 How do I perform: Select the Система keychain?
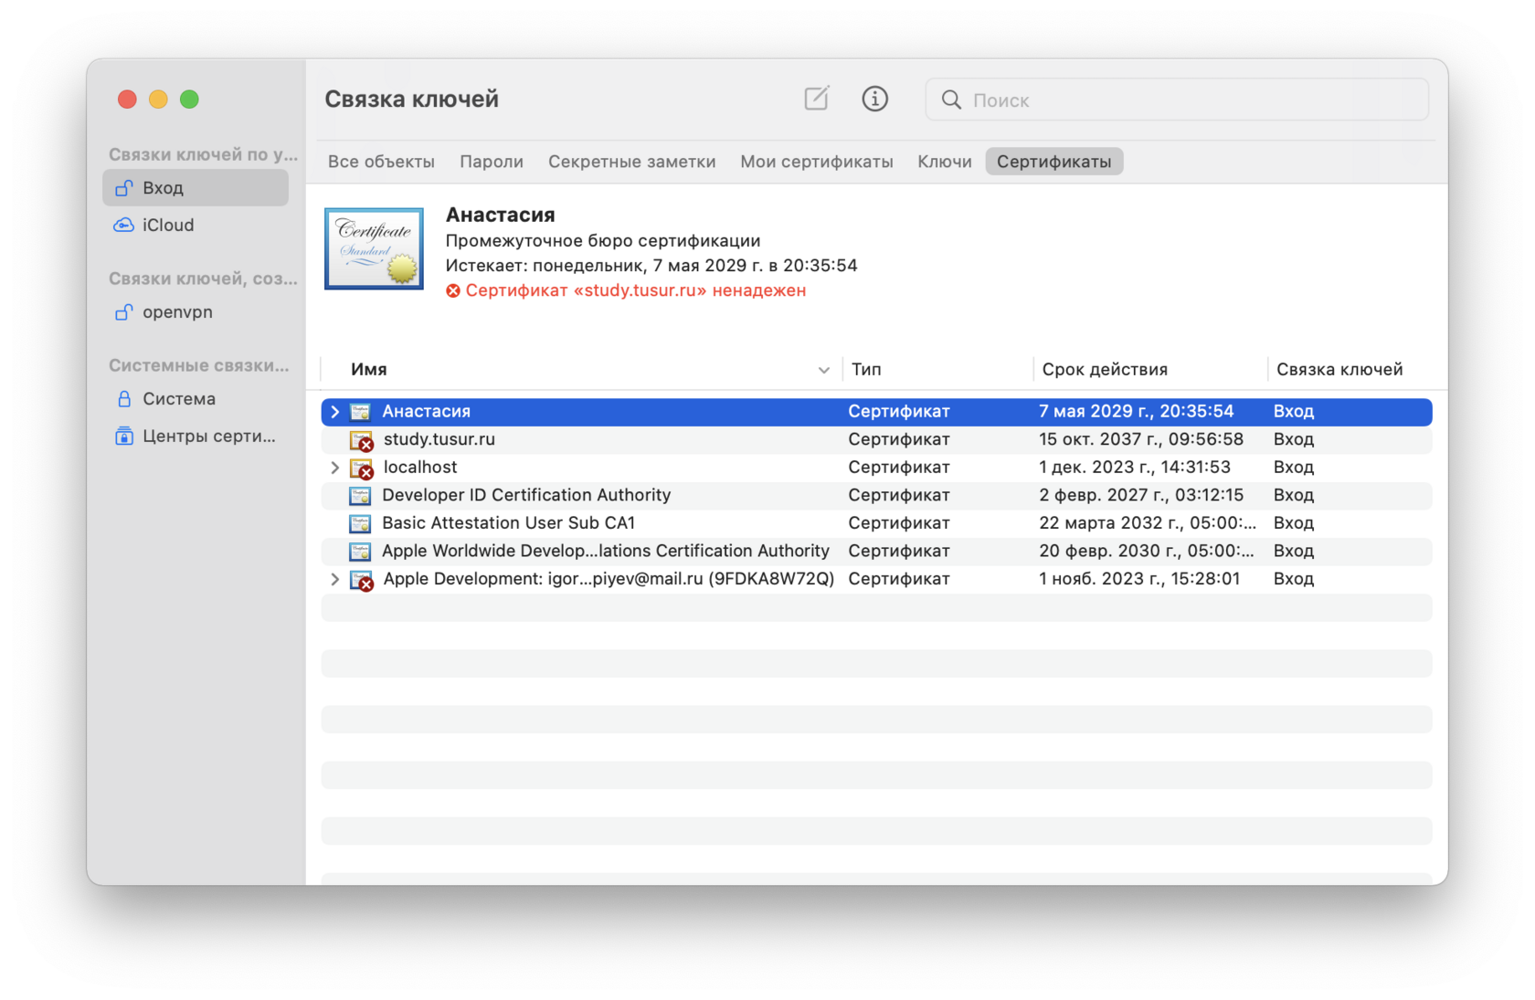coord(196,398)
